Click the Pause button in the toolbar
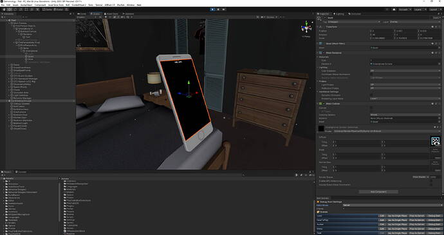 point(218,10)
